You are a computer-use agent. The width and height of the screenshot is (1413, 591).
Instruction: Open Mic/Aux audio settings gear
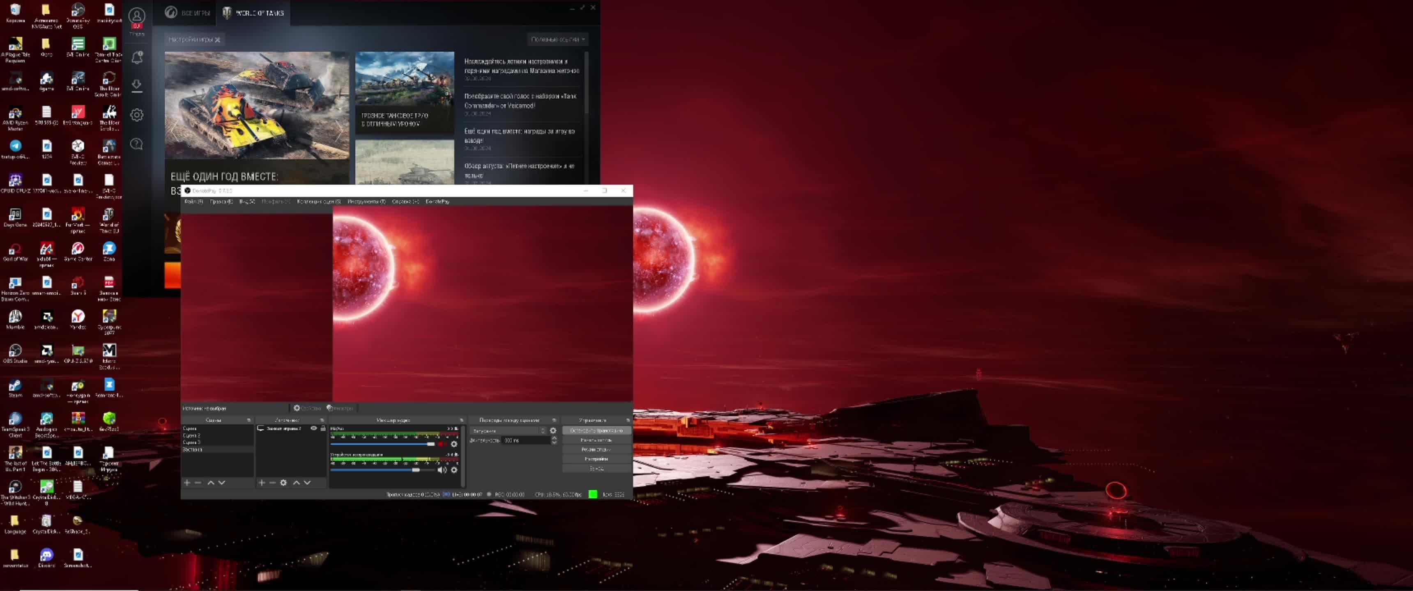coord(454,444)
